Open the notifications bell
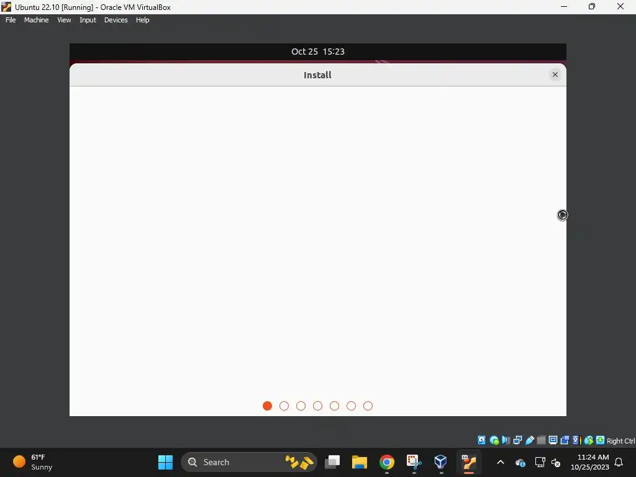636x477 pixels. tap(619, 462)
